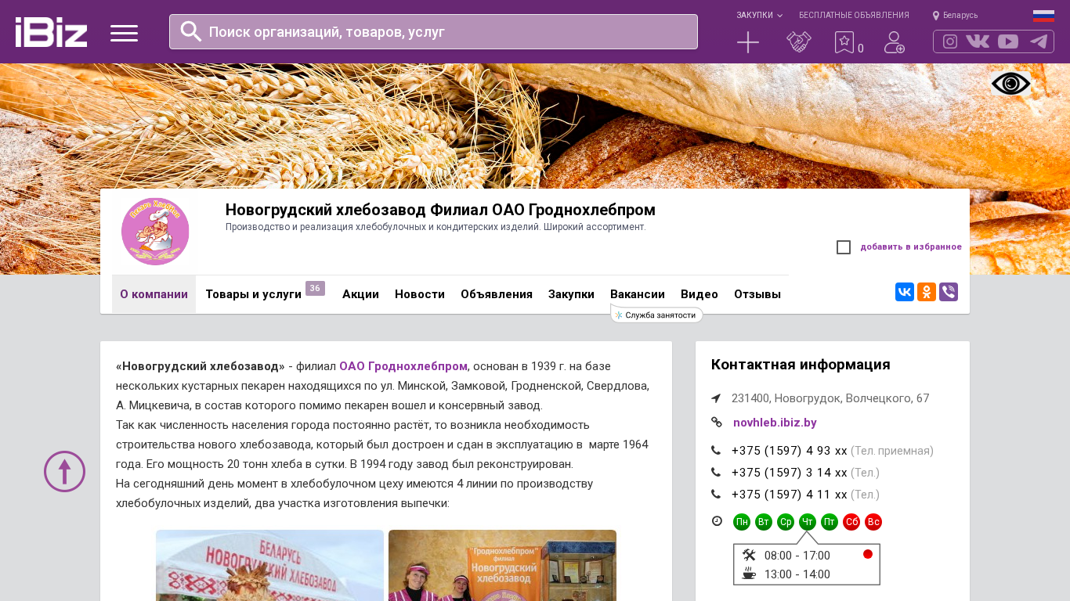
Task: Click the 36 items count badge
Action: (x=315, y=289)
